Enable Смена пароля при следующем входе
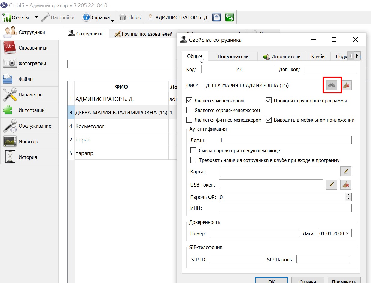Image resolution: width=371 pixels, height=283 pixels. (x=193, y=151)
